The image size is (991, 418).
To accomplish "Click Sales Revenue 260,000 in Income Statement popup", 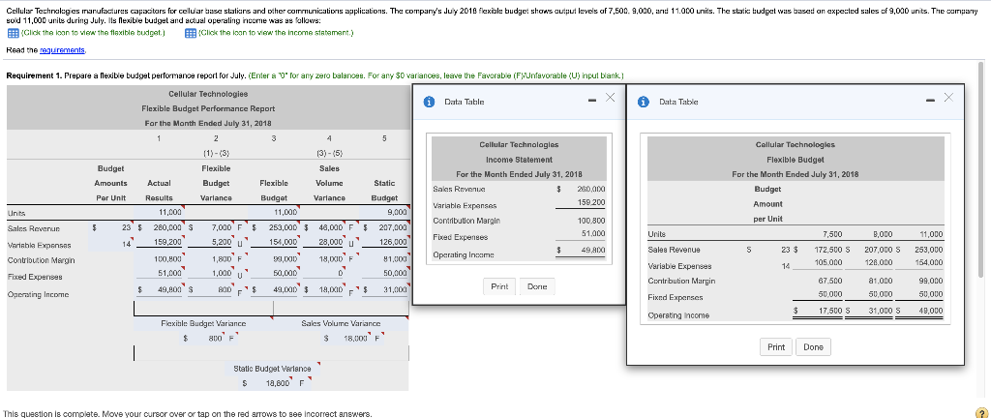I will pos(591,189).
